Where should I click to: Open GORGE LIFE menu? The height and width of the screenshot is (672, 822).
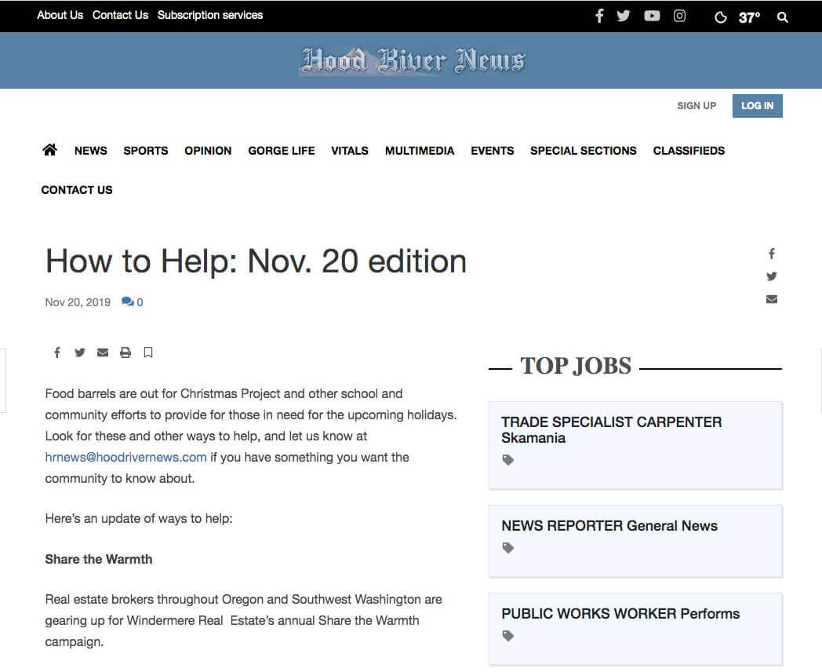(282, 151)
